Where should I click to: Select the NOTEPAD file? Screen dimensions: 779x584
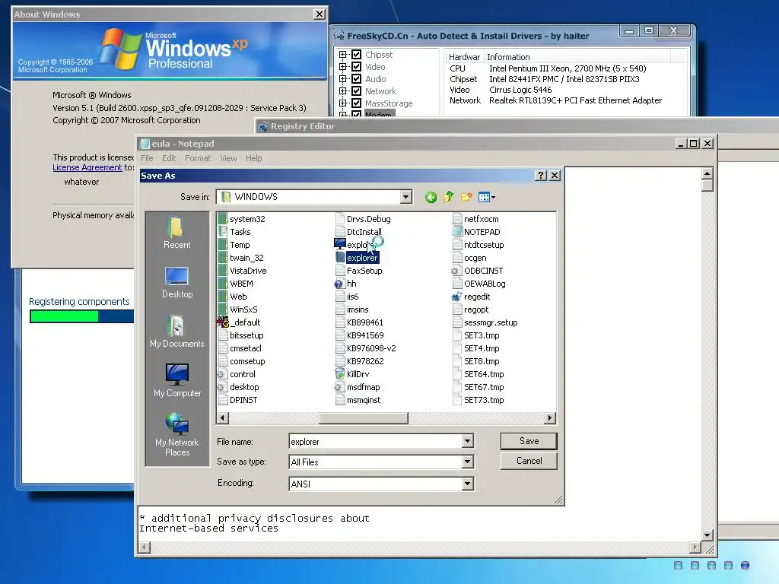[x=476, y=232]
